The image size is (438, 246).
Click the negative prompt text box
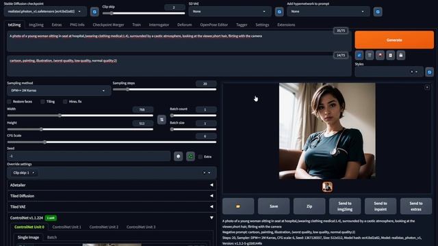(x=179, y=66)
